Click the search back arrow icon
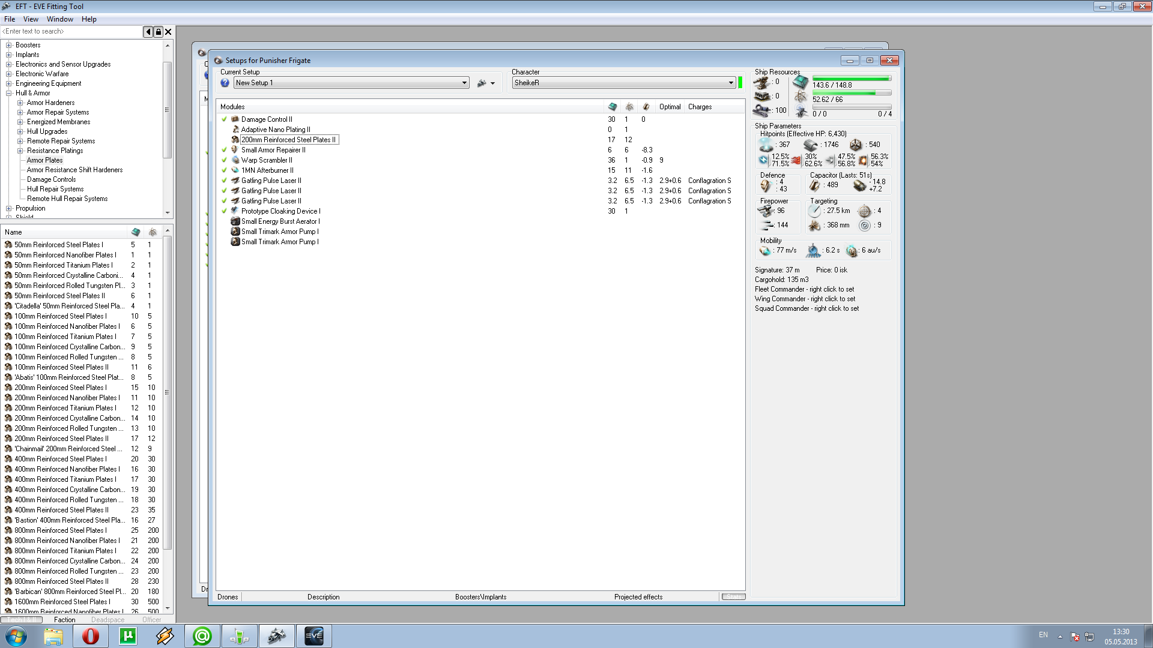Image resolution: width=1153 pixels, height=648 pixels. [x=148, y=32]
